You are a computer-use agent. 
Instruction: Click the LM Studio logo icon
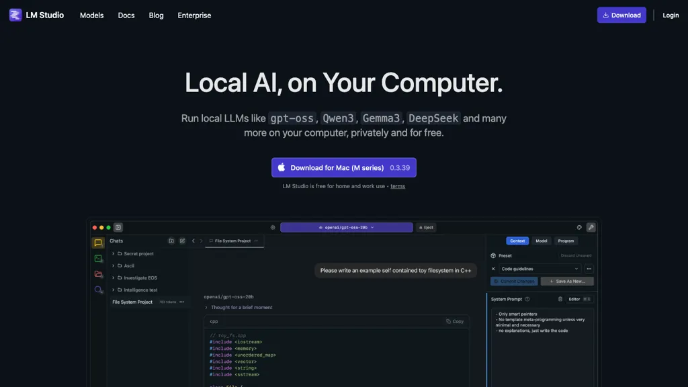point(15,15)
